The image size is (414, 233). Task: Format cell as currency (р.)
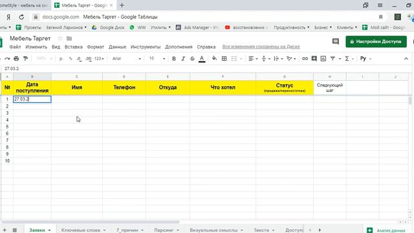point(61,59)
